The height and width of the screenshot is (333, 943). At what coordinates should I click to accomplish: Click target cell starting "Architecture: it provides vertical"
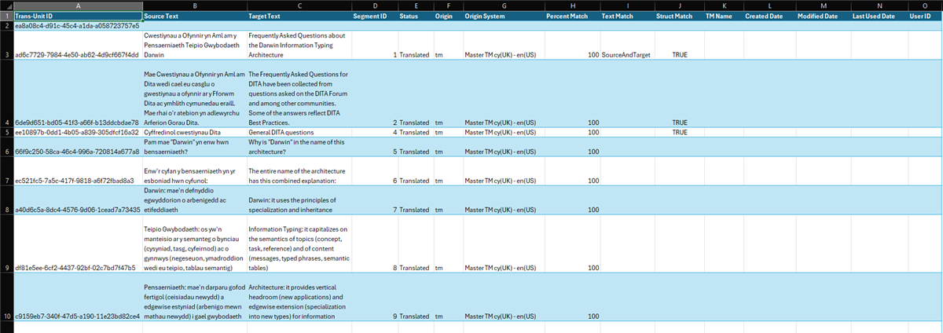pos(299,297)
